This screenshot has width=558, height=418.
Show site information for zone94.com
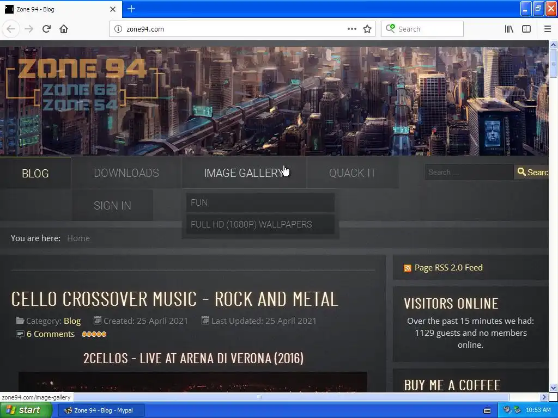pos(118,29)
